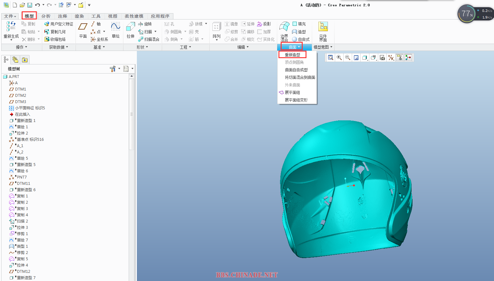
Task: Open datum display filters in graphics toolbar
Action: click(x=391, y=58)
